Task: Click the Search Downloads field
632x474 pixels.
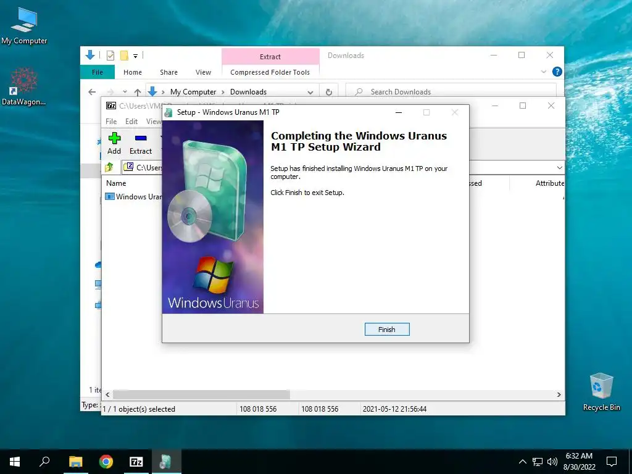Action: 451,92
